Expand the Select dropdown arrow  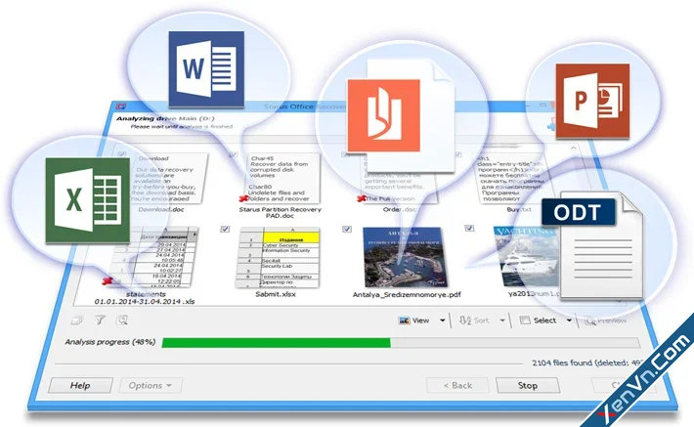pos(569,320)
